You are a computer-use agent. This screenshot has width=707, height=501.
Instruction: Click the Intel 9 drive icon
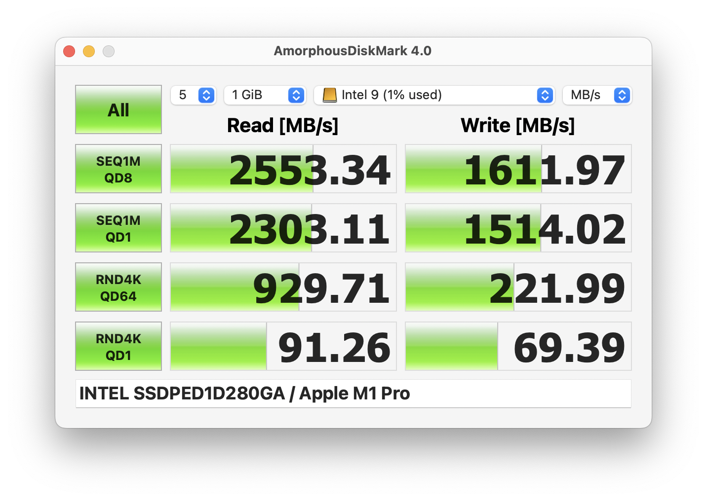329,95
